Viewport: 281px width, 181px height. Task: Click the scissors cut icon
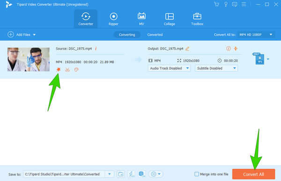tap(67, 70)
